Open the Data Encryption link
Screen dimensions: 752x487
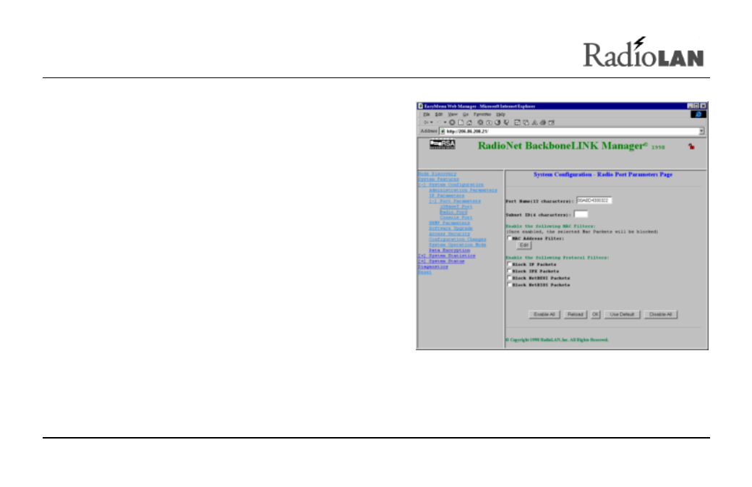[449, 250]
